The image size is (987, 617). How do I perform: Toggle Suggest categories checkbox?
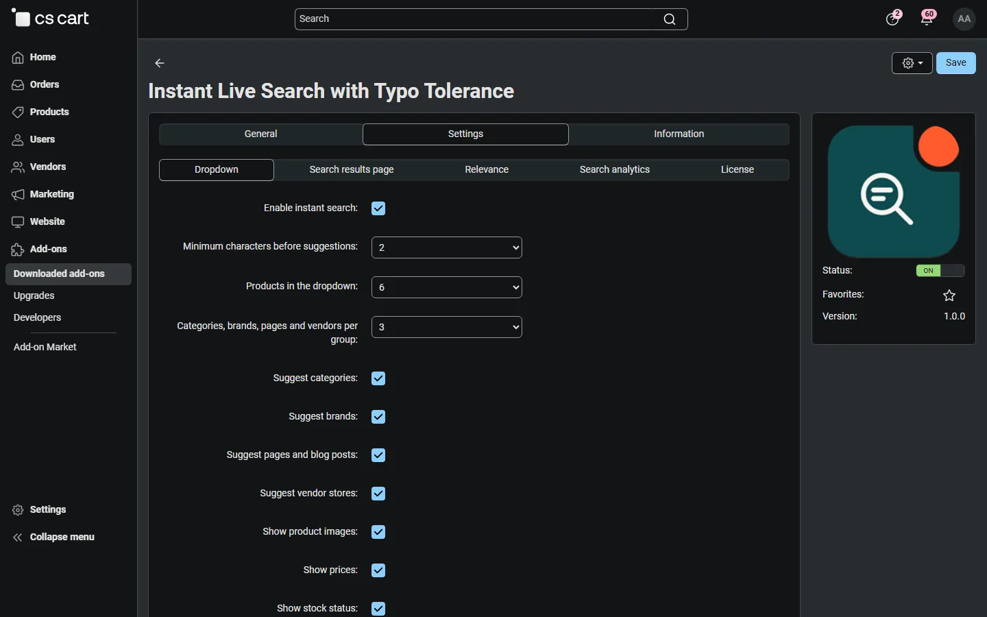tap(378, 378)
